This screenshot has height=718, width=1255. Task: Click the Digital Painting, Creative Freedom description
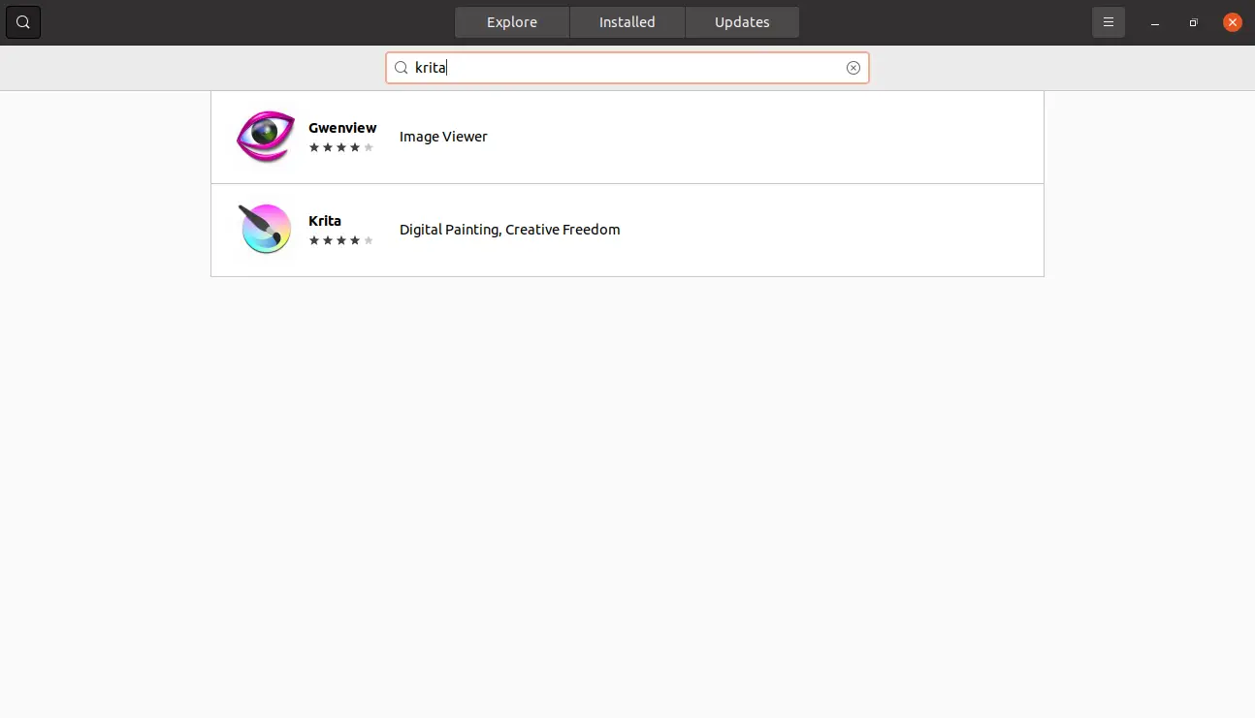pos(509,230)
